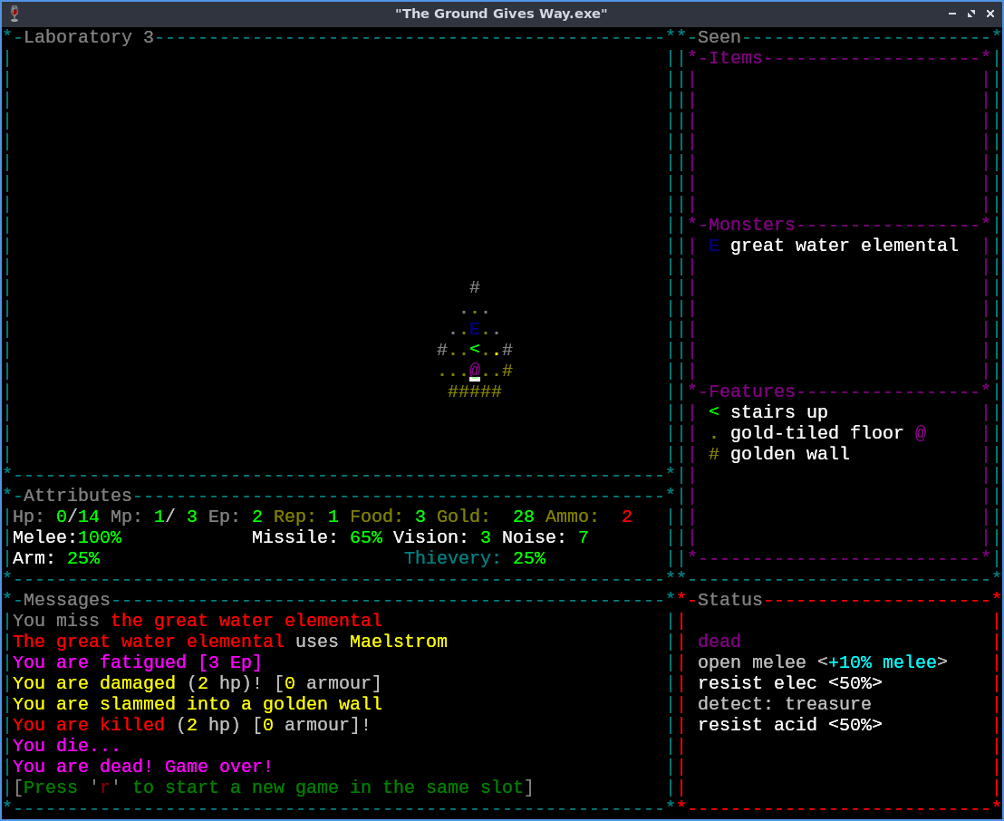This screenshot has width=1004, height=821.
Task: Click the message 'You die...'
Action: coord(66,745)
